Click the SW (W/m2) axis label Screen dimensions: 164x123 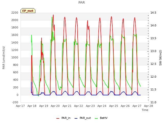[160, 58]
